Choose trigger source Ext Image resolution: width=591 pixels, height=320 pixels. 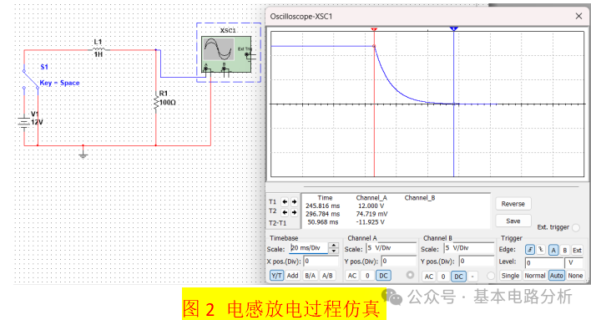[x=577, y=250]
